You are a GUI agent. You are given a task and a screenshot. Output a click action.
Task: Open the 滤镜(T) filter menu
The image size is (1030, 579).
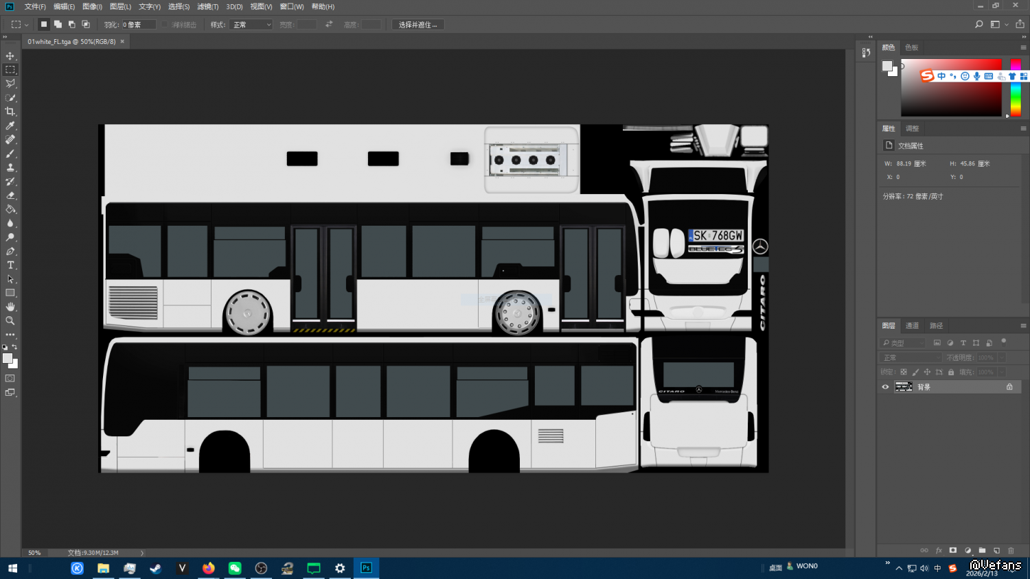tap(207, 7)
